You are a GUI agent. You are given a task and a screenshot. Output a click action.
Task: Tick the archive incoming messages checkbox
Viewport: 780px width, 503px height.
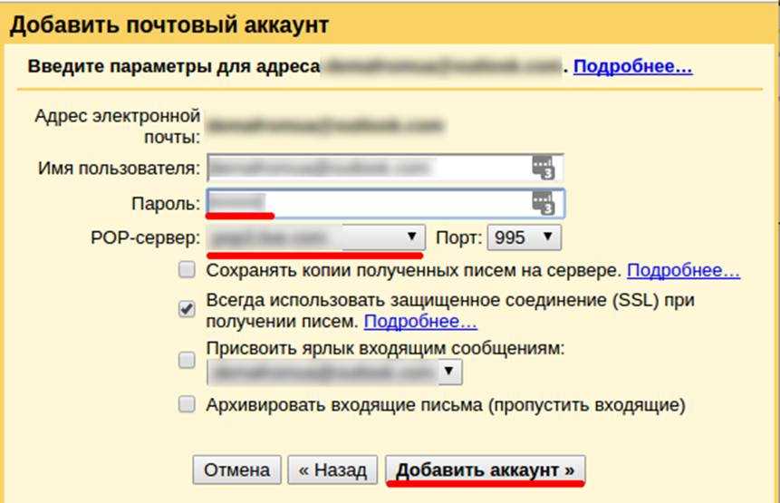coord(187,404)
